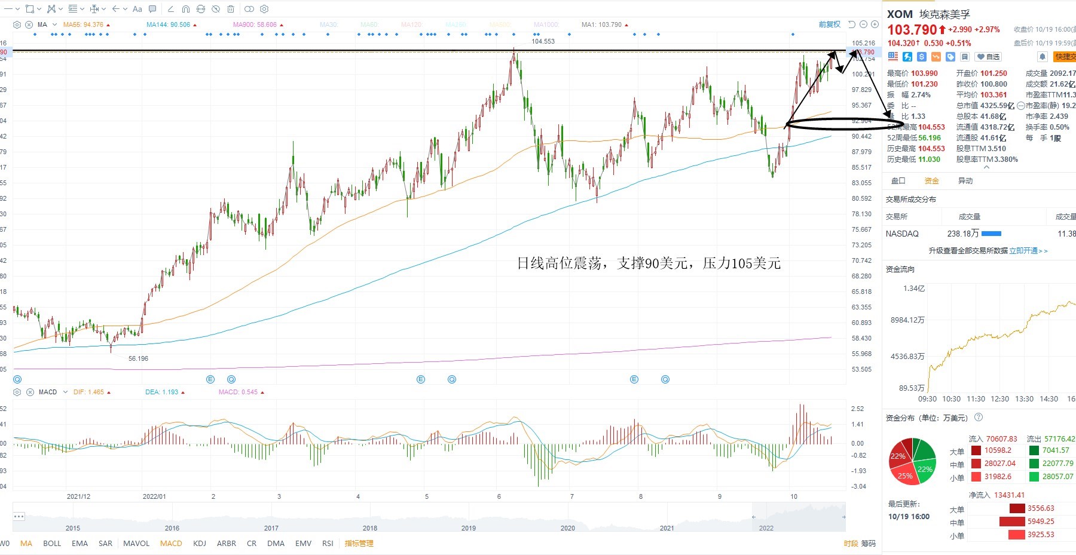The height and width of the screenshot is (555, 1076).
Task: Click help icon next to 资金分布
Action: point(979,417)
